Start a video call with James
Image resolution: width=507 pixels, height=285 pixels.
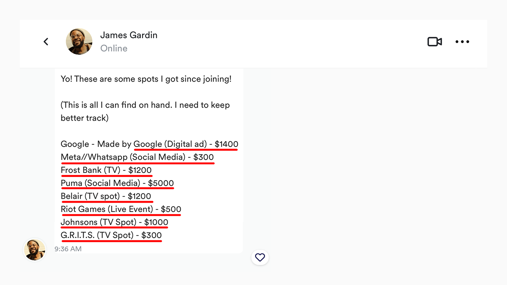point(435,42)
